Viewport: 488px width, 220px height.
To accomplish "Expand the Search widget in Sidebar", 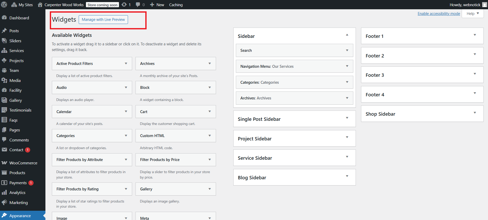I will [347, 50].
